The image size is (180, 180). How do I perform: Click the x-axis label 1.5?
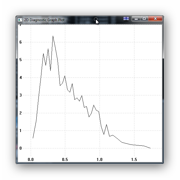tap(134, 159)
